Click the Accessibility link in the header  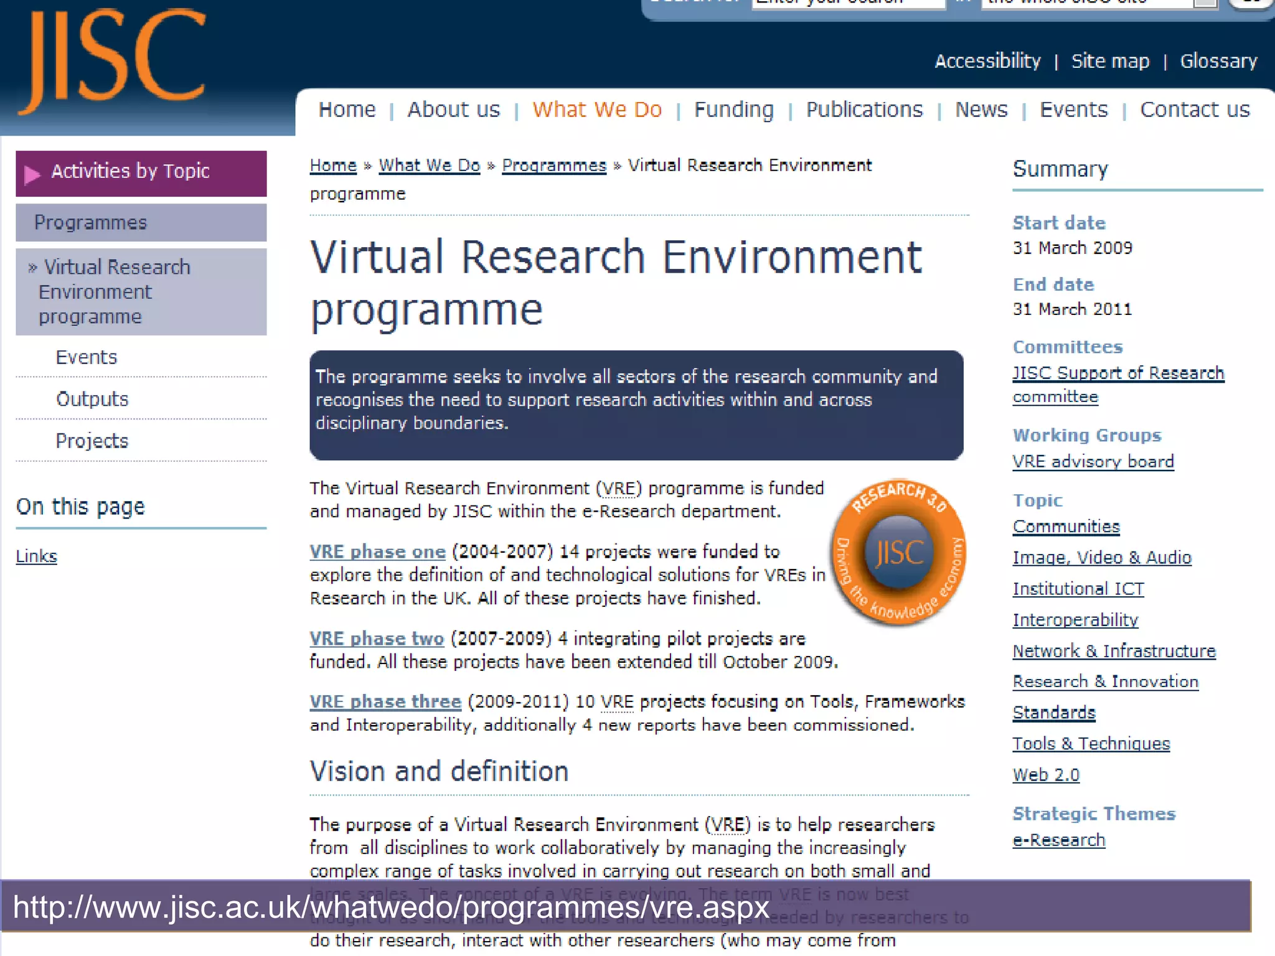[x=987, y=61]
